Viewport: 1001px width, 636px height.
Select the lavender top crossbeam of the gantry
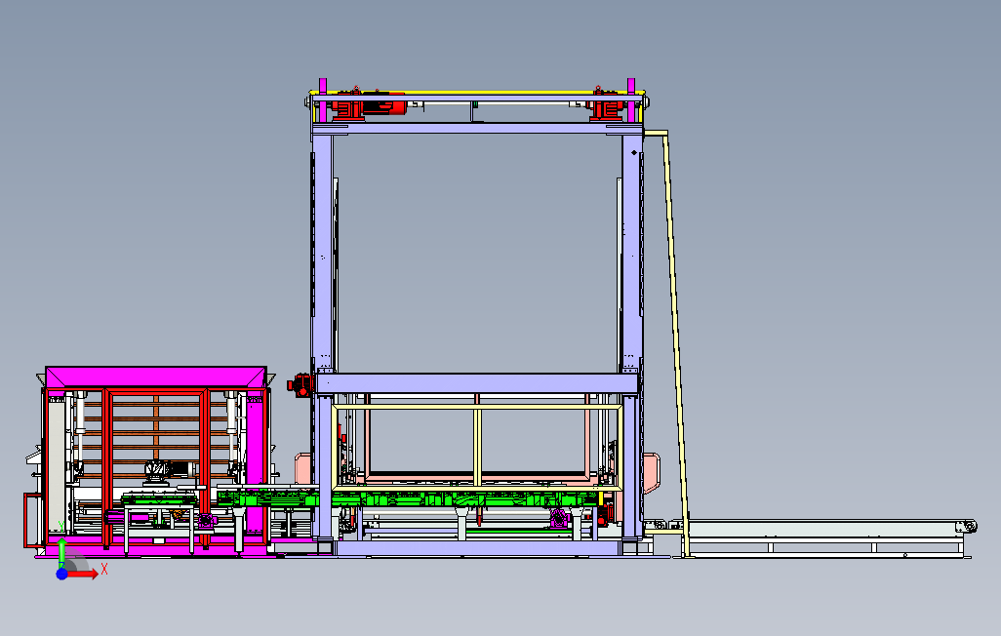pos(477,129)
